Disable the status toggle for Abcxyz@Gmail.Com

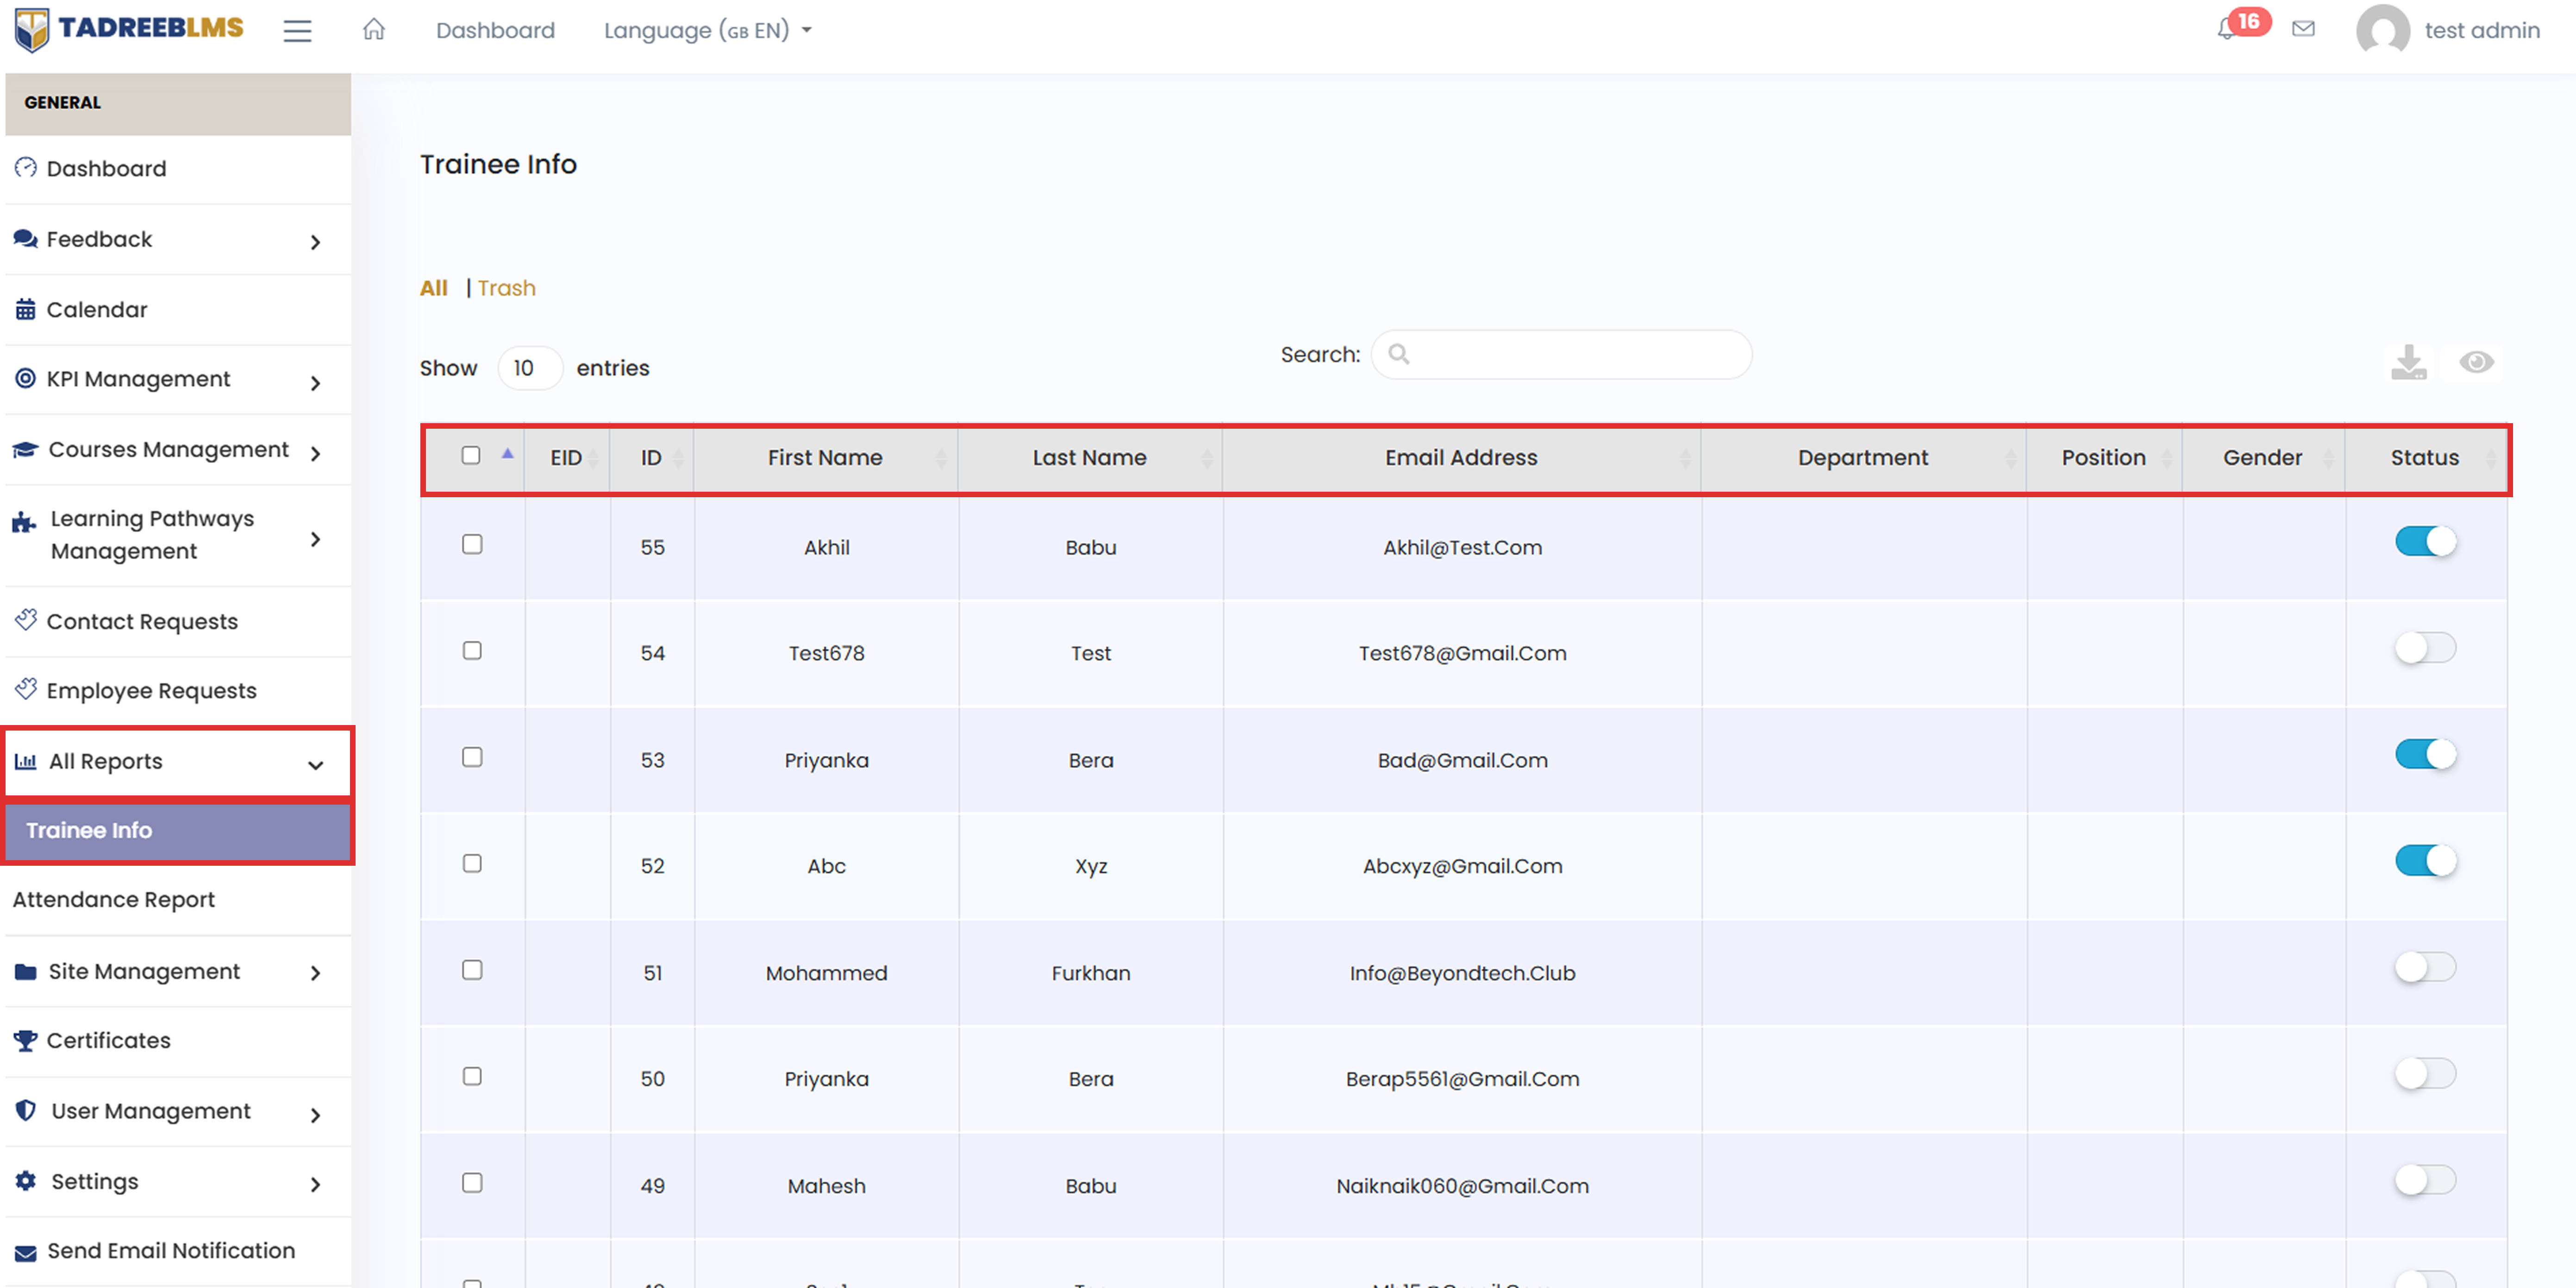click(2425, 861)
